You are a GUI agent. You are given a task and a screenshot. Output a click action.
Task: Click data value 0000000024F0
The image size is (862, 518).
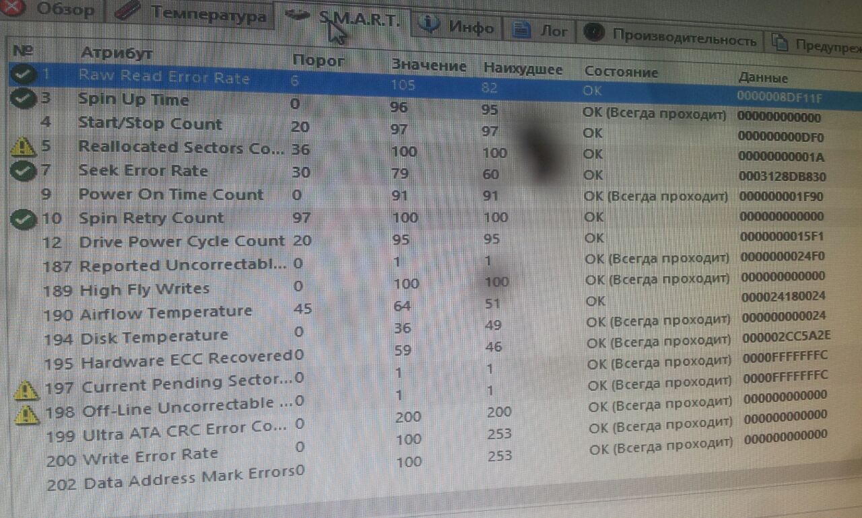pos(783,256)
